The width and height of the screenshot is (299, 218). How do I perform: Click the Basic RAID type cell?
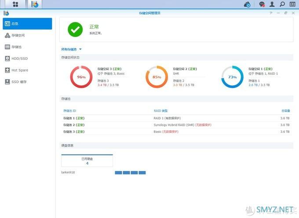166,132
